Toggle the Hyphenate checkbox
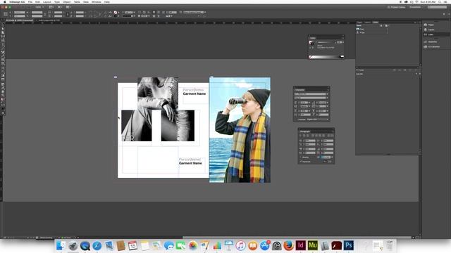The height and width of the screenshot is (253, 451). point(301,162)
